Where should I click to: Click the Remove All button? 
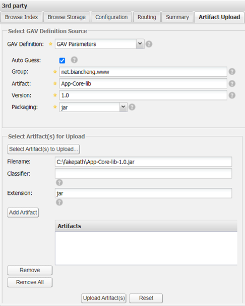pyautogui.click(x=30, y=282)
